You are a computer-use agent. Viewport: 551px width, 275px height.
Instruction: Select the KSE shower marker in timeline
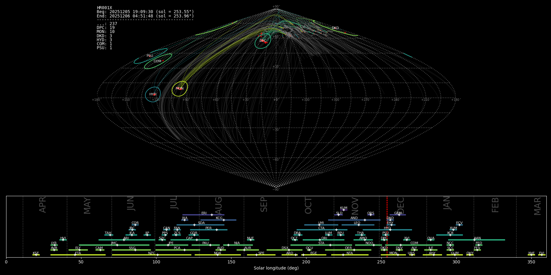36,255
